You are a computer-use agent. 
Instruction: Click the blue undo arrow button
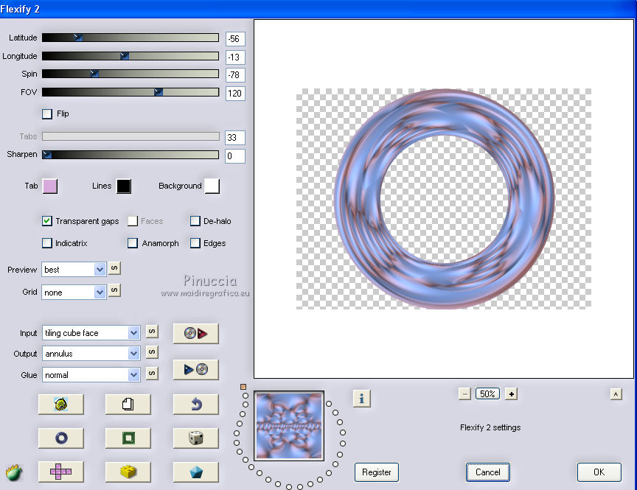coord(196,405)
